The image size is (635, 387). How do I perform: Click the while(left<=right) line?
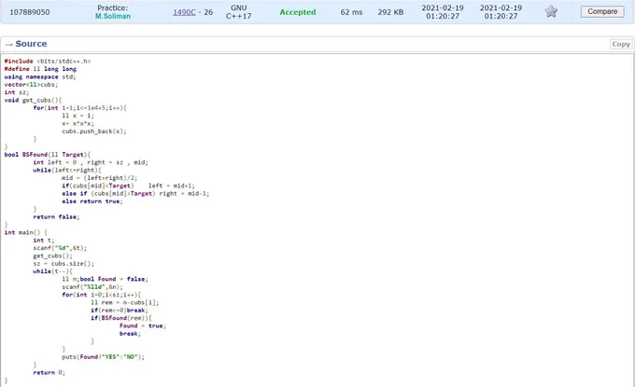pyautogui.click(x=67, y=170)
